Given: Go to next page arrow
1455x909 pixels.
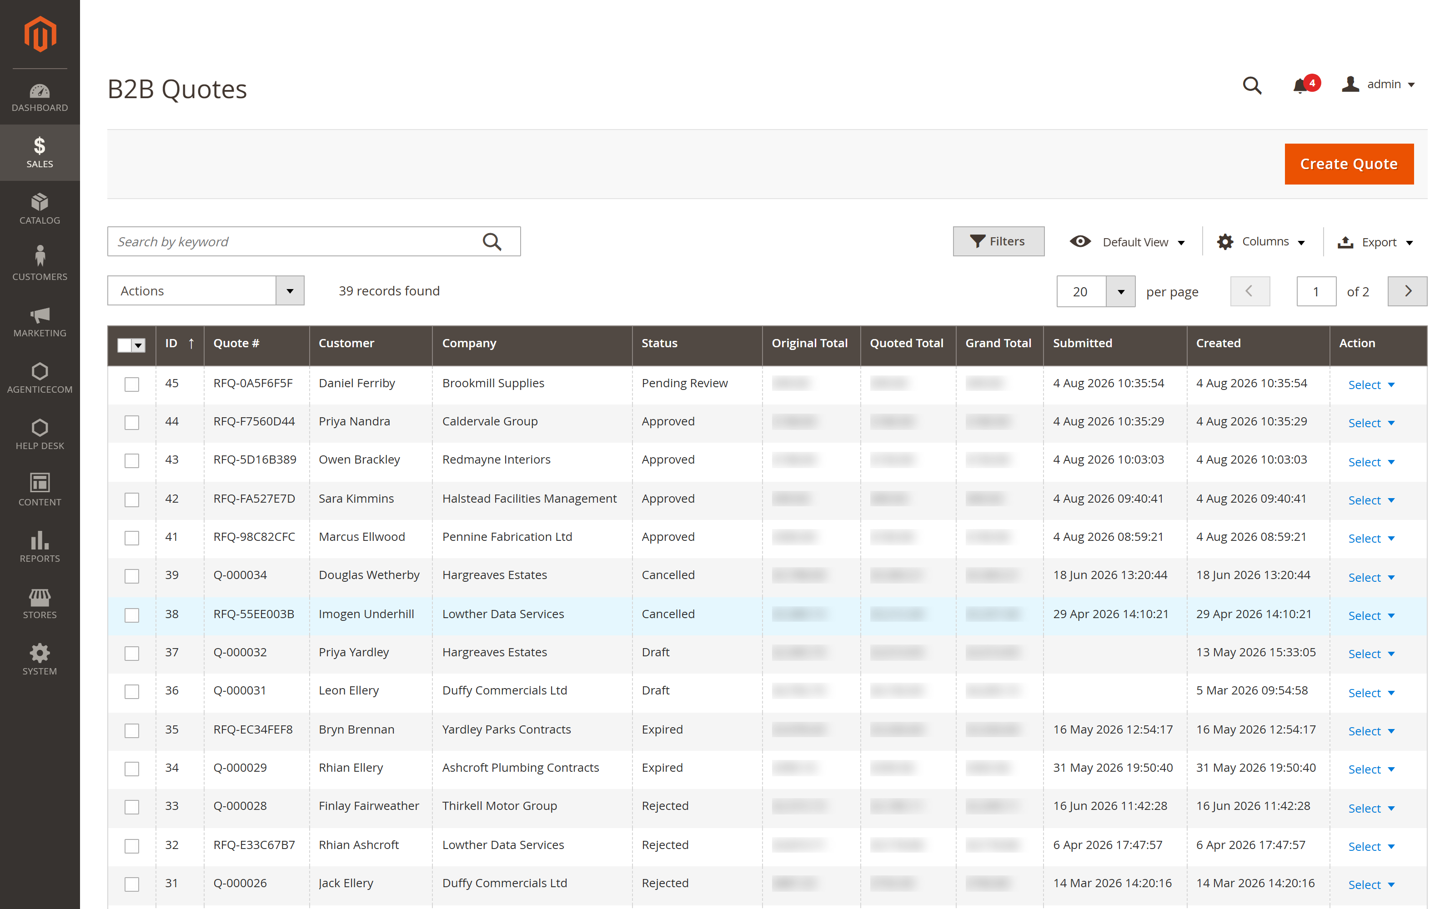Looking at the screenshot, I should pos(1407,292).
